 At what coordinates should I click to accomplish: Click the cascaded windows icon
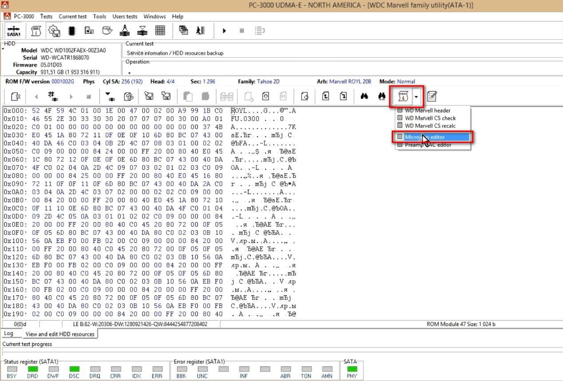coord(183,30)
